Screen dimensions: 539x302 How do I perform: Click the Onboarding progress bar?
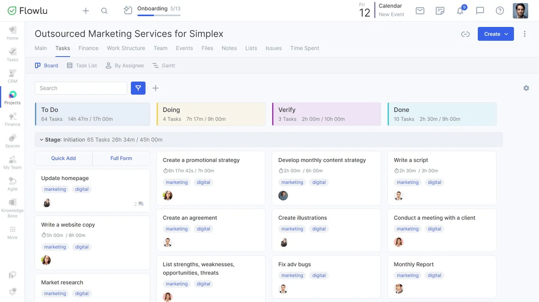pos(159,15)
